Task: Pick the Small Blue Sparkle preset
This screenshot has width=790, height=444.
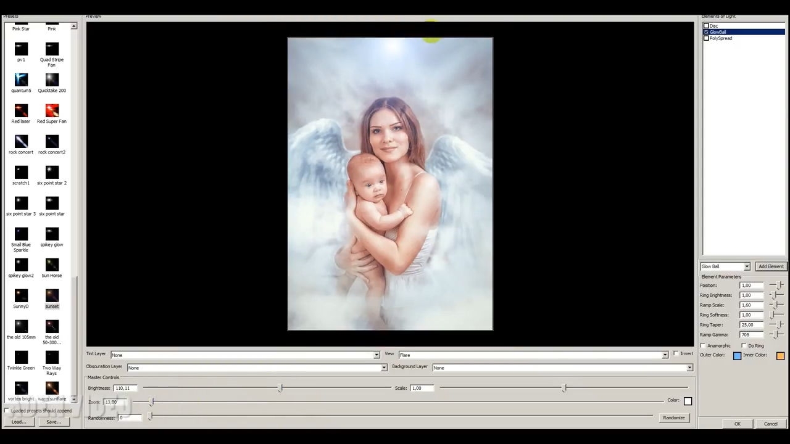Action: tap(21, 234)
